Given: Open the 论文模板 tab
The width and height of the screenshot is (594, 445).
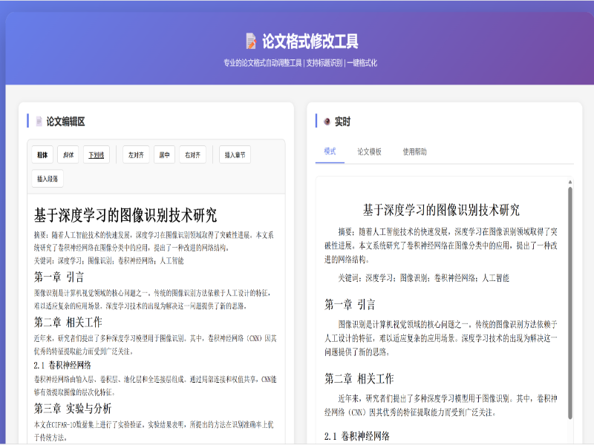Looking at the screenshot, I should click(369, 152).
